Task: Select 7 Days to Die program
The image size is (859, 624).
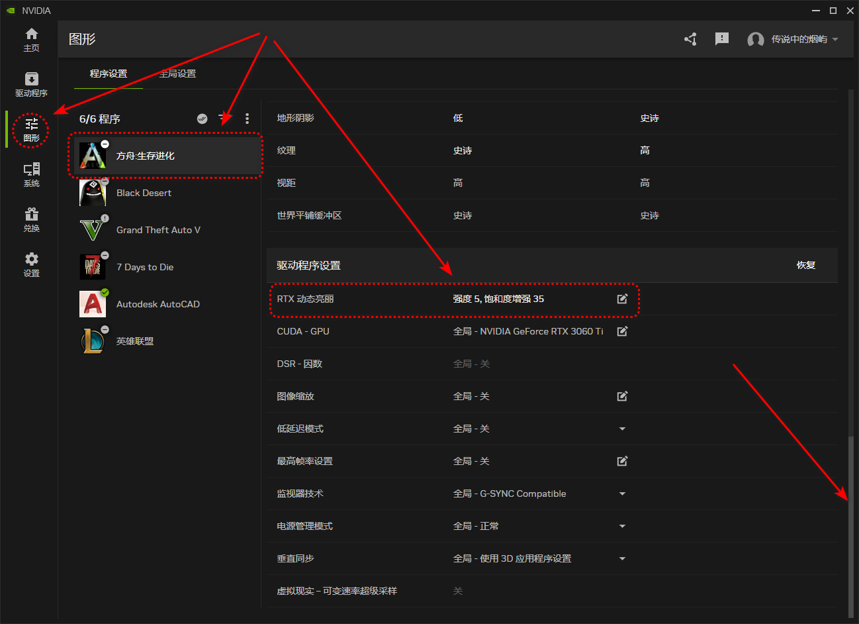Action: (x=166, y=267)
